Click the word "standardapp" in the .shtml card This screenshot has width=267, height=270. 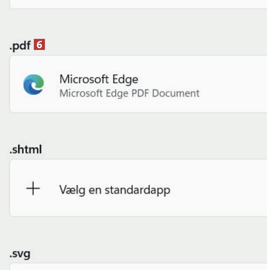pyautogui.click(x=137, y=190)
